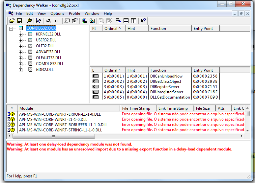Expand the OLE32.DLL tree node

click(20, 46)
